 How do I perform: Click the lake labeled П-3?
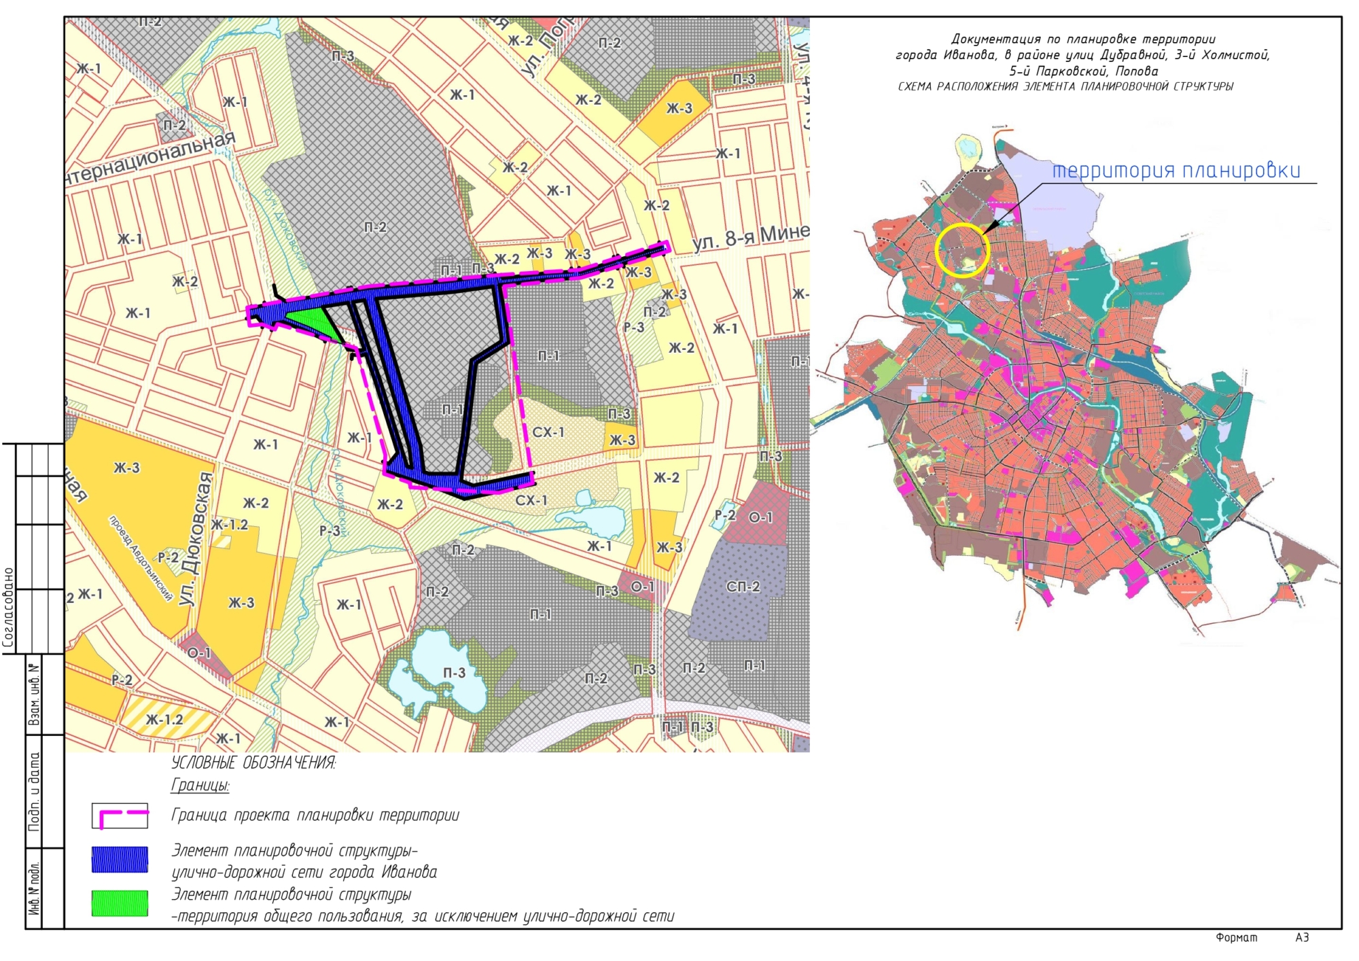pyautogui.click(x=454, y=673)
